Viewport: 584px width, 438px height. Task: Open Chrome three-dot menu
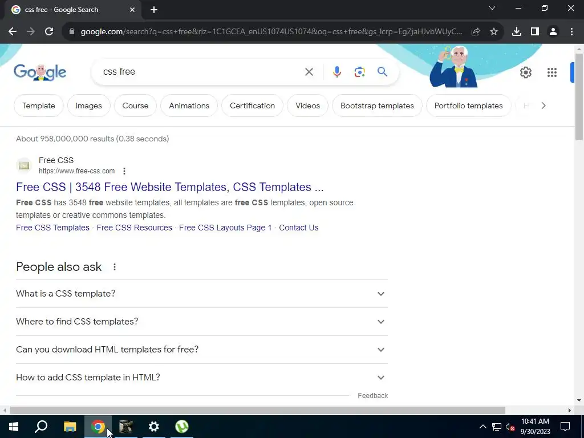point(571,32)
